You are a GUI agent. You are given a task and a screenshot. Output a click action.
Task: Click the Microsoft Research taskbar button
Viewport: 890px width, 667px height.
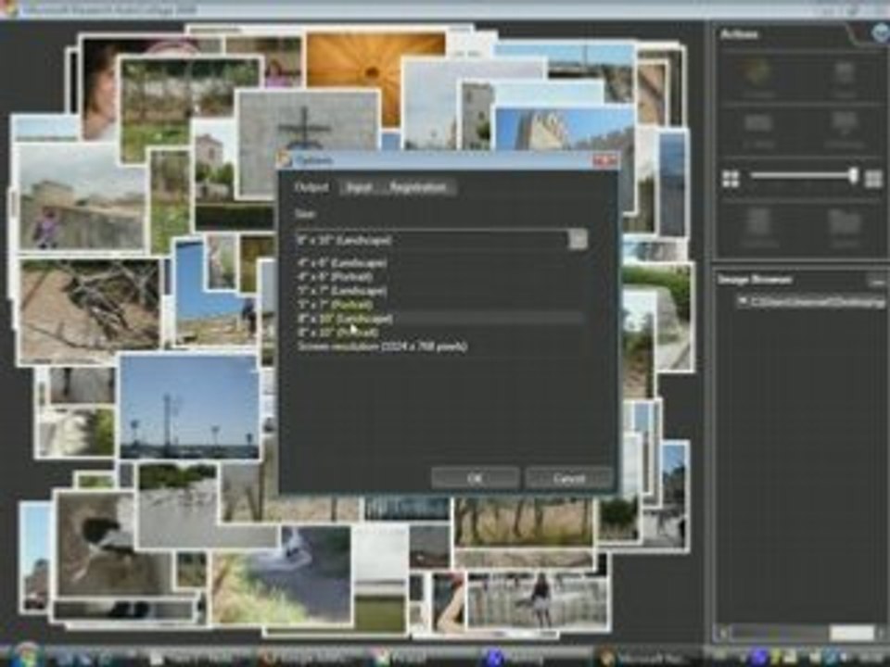[x=646, y=658]
